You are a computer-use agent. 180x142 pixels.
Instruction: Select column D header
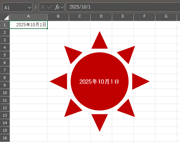[x=101, y=16]
